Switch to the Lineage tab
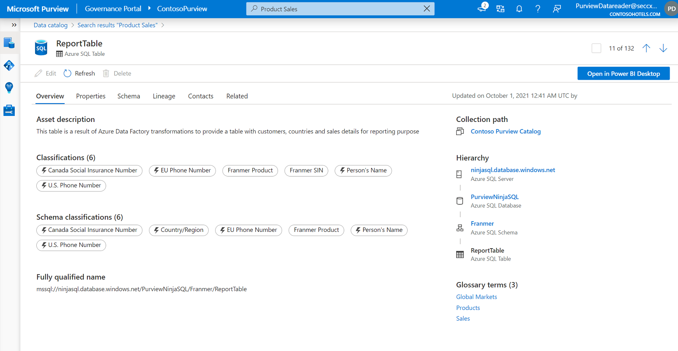Viewport: 678px width, 351px height. click(x=164, y=96)
